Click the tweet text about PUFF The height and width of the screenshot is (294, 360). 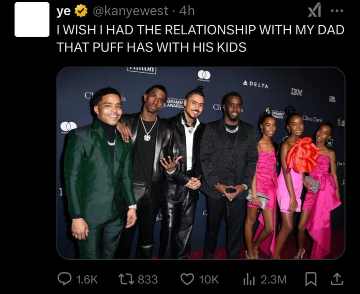[200, 38]
